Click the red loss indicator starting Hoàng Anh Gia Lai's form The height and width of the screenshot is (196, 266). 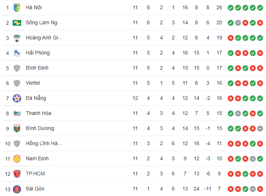click(231, 38)
